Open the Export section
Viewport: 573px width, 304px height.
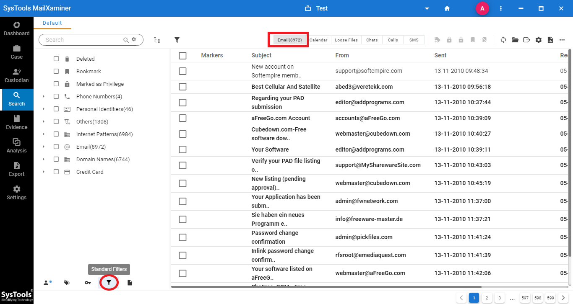click(17, 170)
